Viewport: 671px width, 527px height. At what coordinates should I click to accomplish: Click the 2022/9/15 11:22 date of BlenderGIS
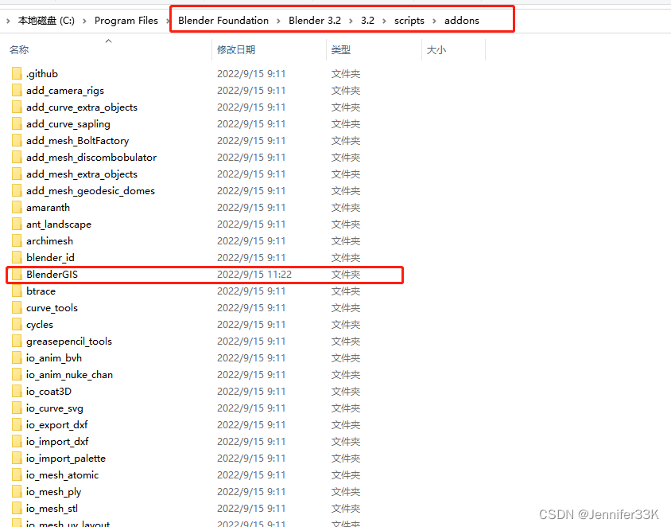tap(254, 274)
